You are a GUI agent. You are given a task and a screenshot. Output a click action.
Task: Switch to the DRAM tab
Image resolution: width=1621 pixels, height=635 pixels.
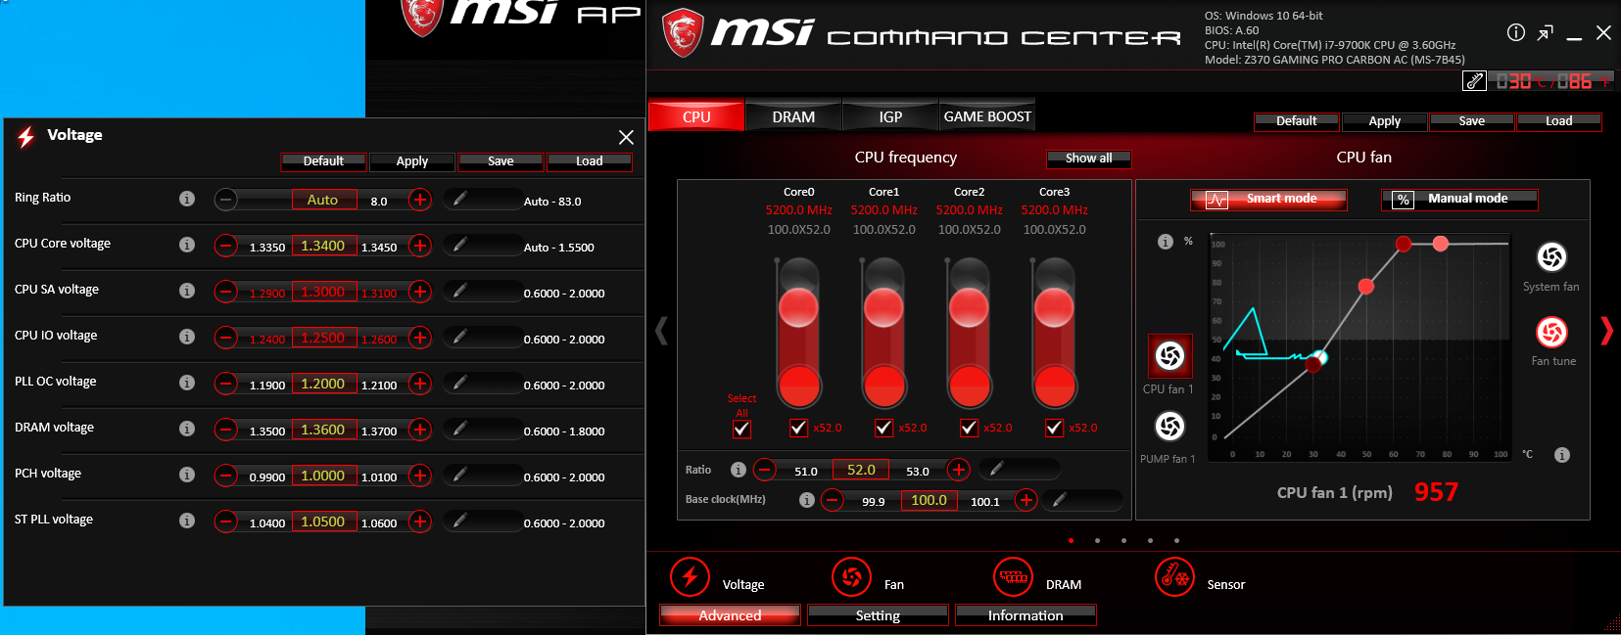click(793, 116)
